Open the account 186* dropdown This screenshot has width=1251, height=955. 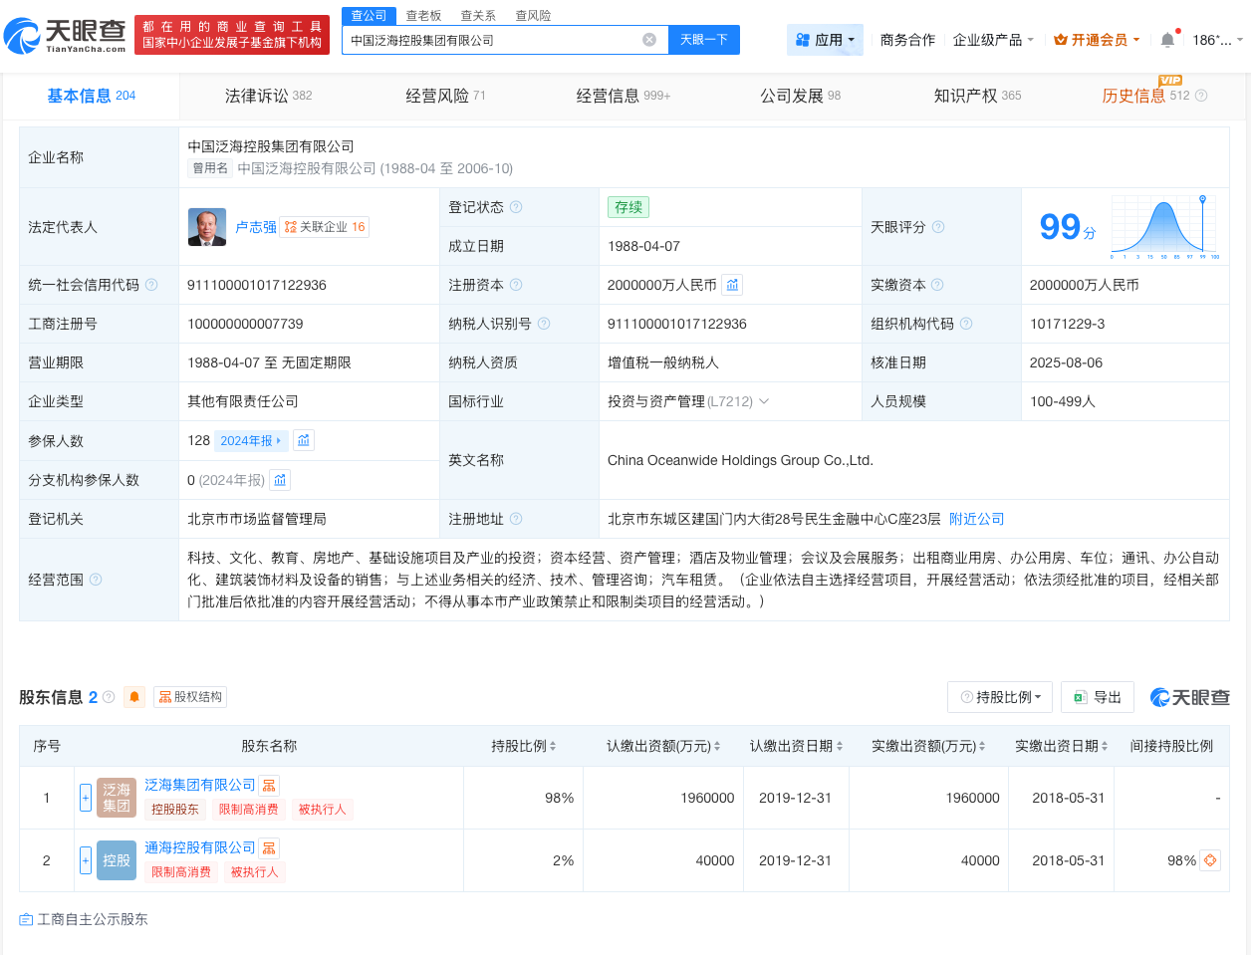[1217, 40]
